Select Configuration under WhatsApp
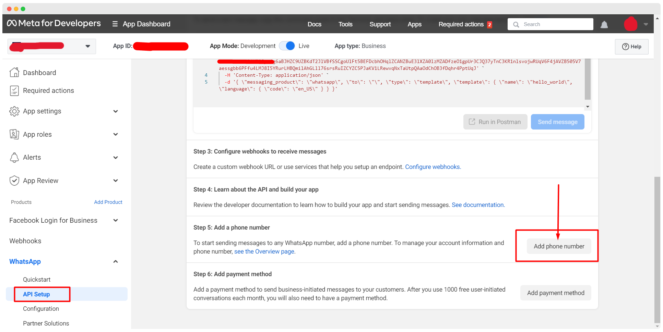663x332 pixels. (x=41, y=309)
